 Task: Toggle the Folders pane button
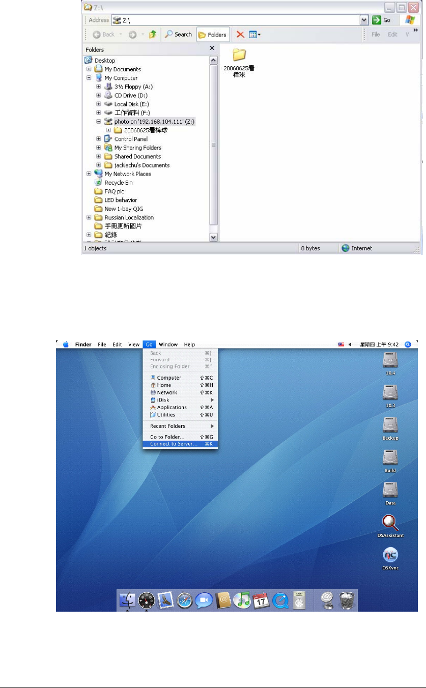tap(212, 35)
